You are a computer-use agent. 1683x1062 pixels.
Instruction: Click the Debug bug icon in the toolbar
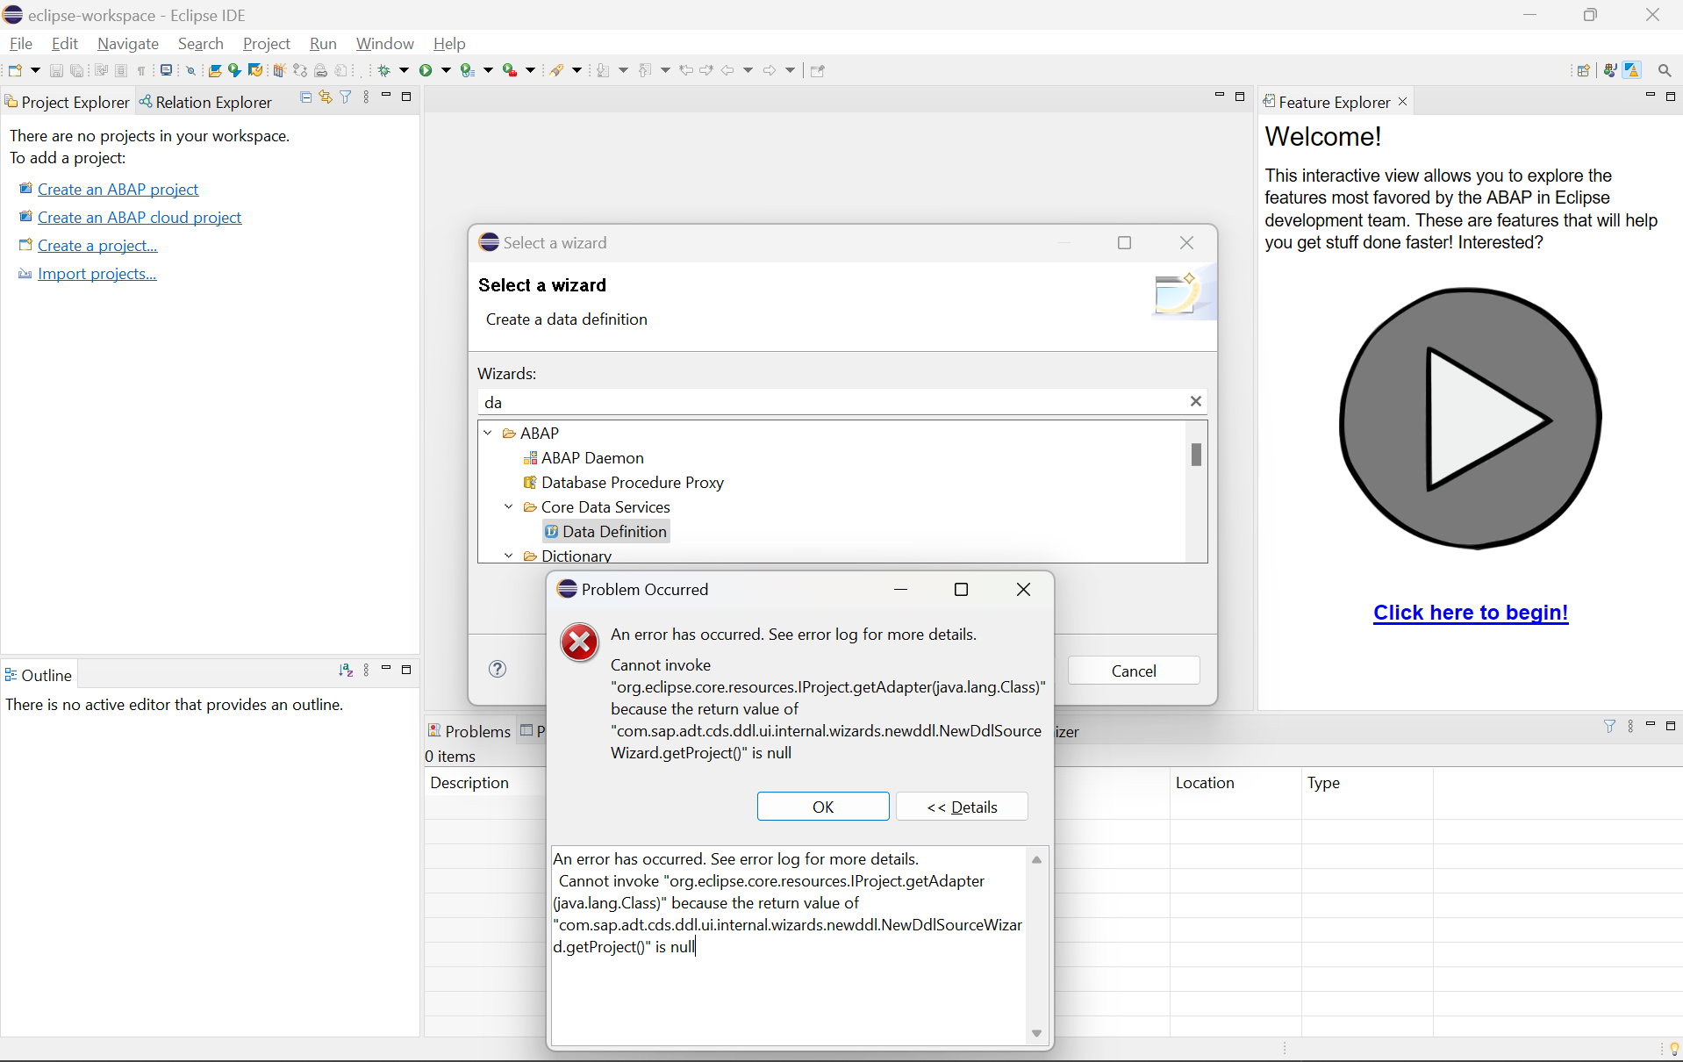click(x=383, y=70)
